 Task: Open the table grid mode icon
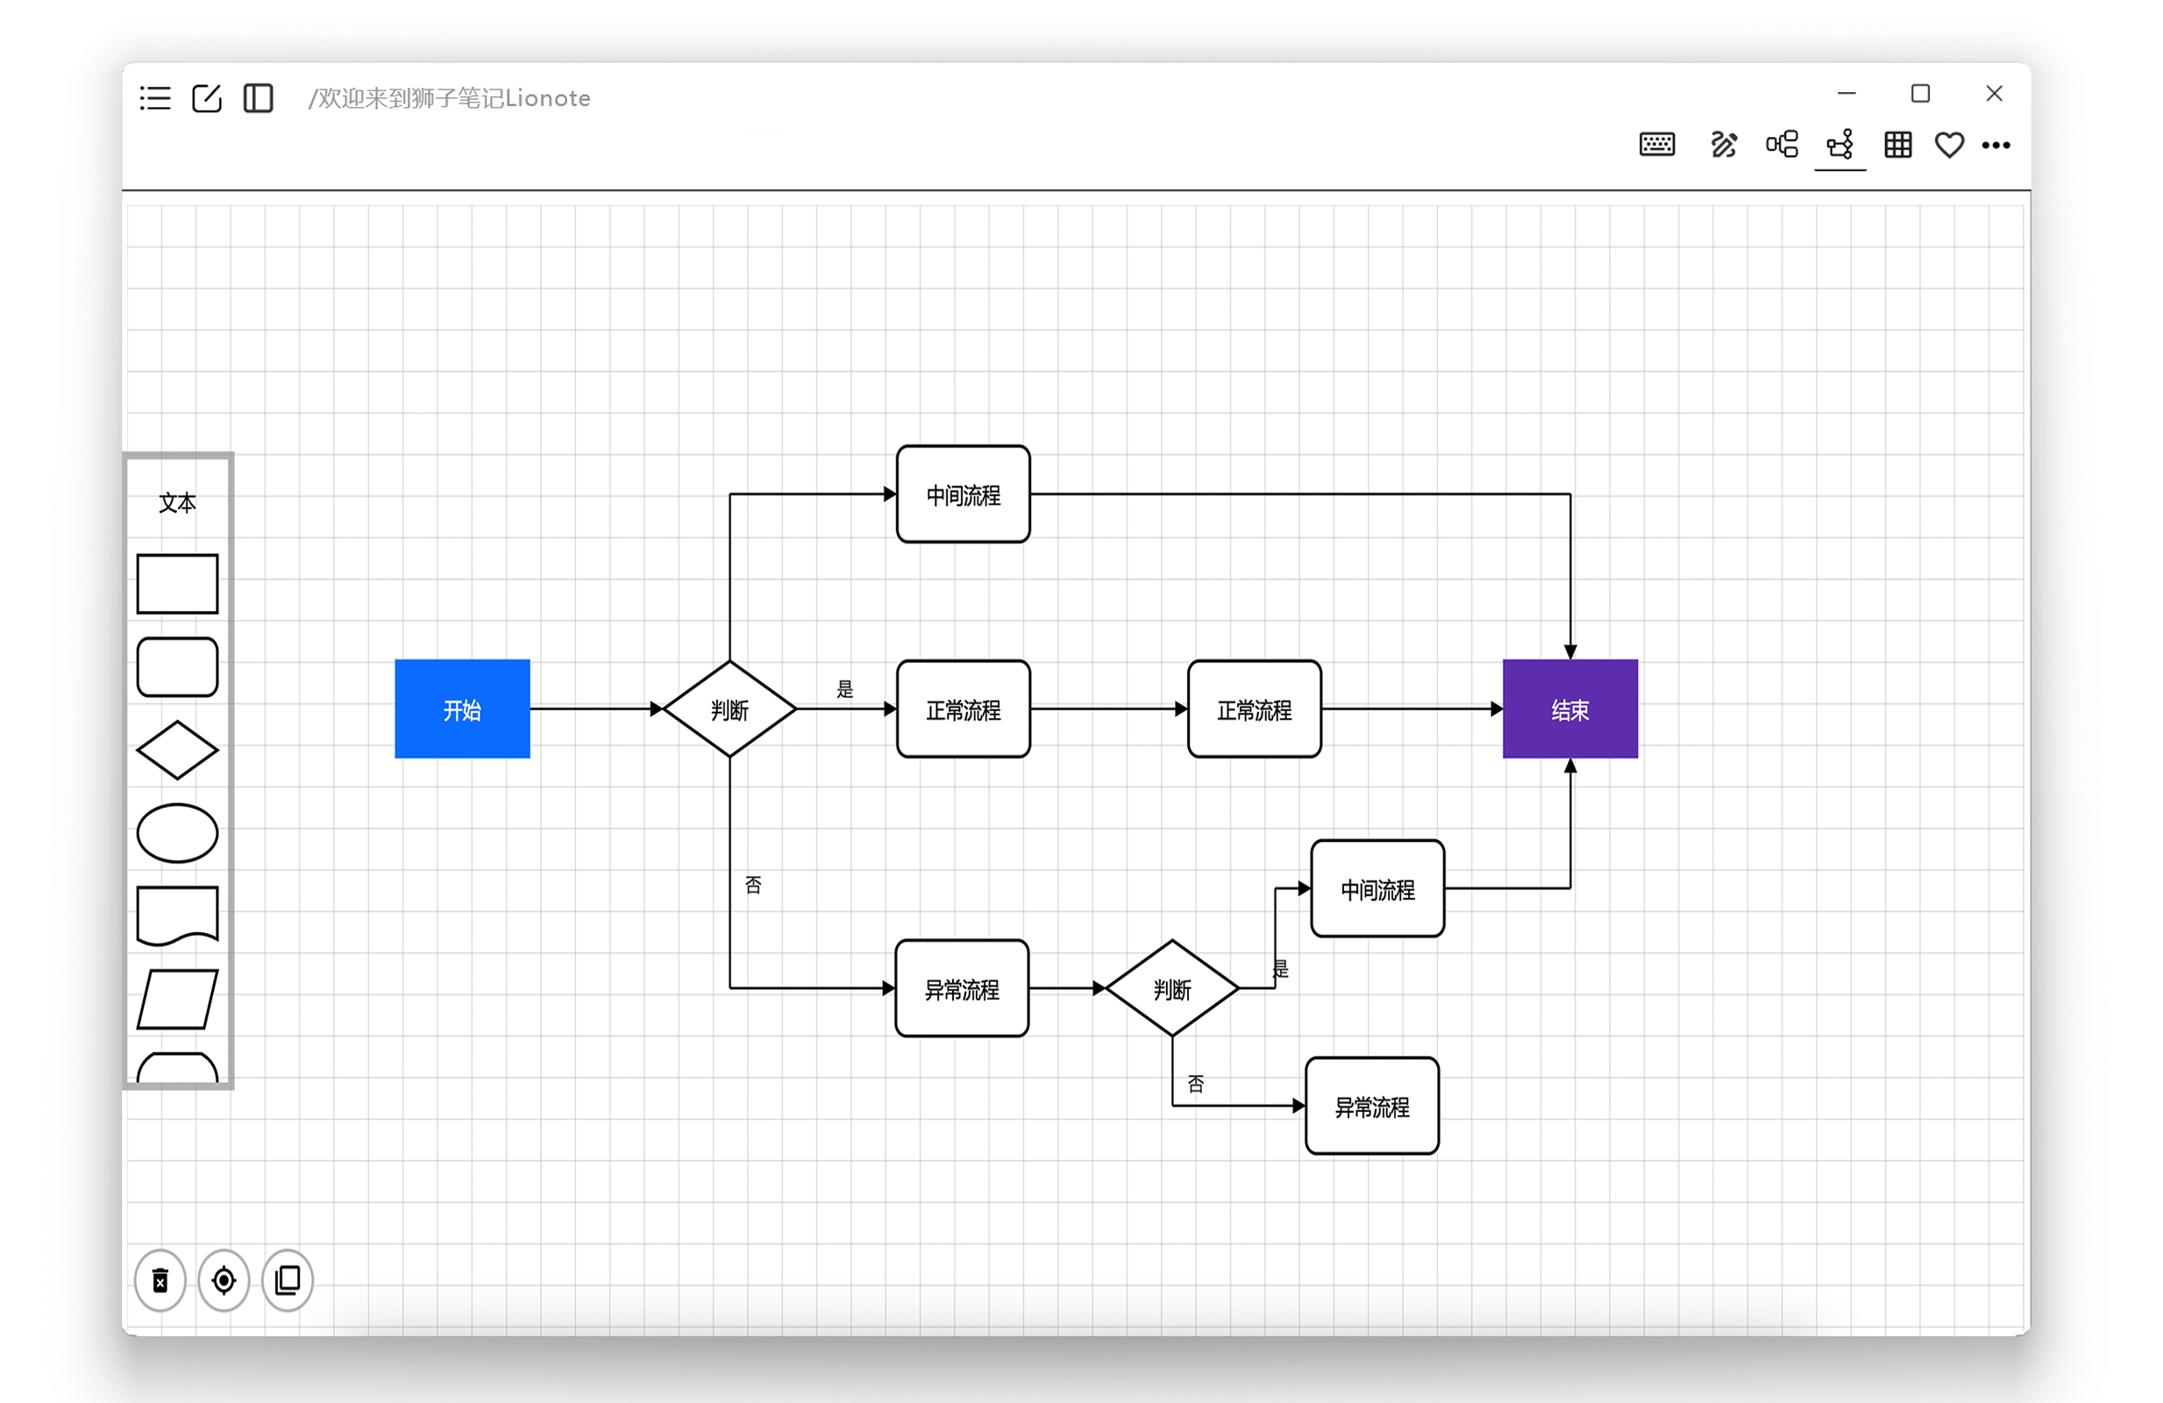(x=1897, y=145)
